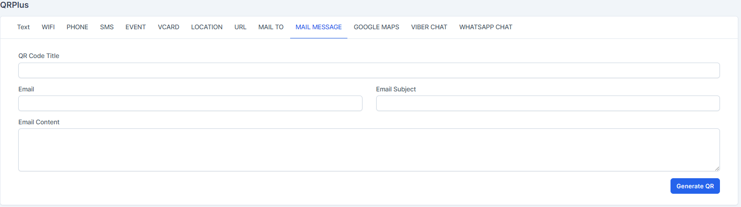Select the LOCATION tab
The width and height of the screenshot is (741, 207).
[x=207, y=27]
